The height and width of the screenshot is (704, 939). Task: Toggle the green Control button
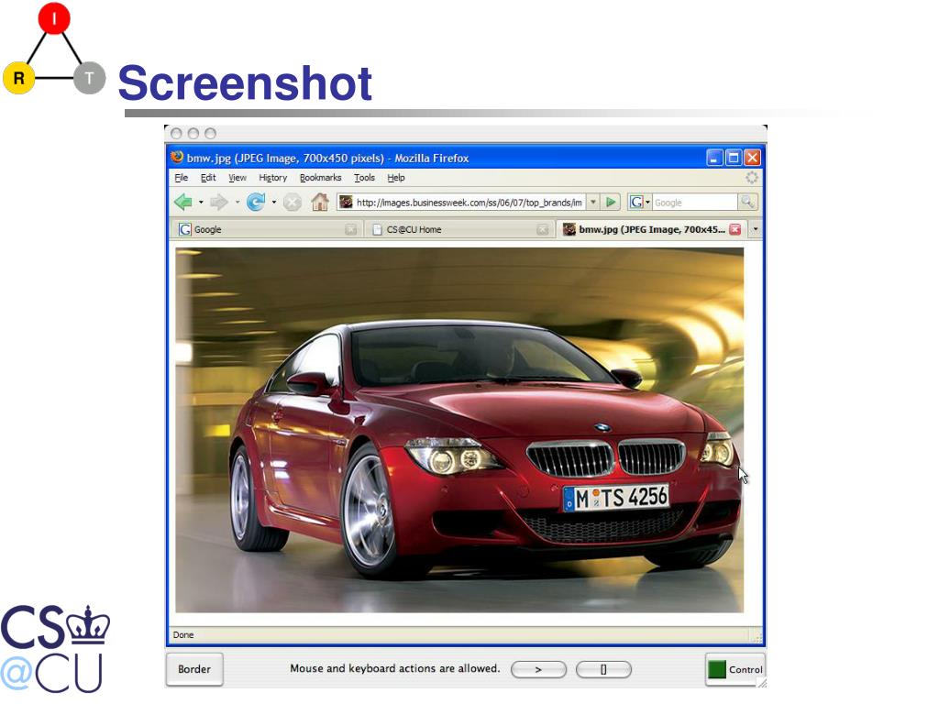coord(735,669)
